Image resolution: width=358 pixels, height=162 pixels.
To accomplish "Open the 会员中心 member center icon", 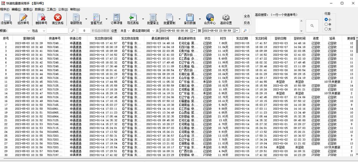I will [x=210, y=17].
